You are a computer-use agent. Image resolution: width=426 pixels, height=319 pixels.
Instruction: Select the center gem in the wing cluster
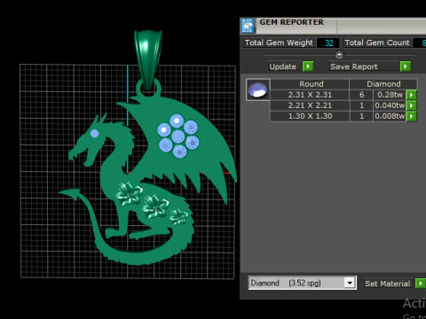178,136
